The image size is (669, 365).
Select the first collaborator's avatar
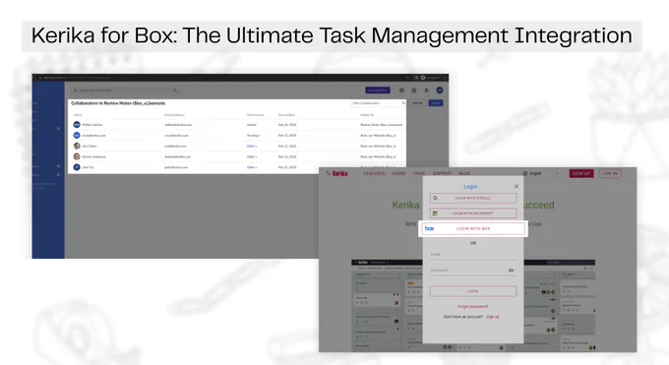click(77, 125)
